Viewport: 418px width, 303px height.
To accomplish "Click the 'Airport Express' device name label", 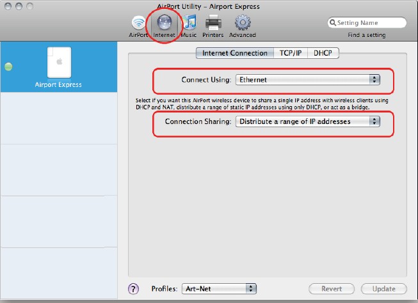I will (x=58, y=84).
